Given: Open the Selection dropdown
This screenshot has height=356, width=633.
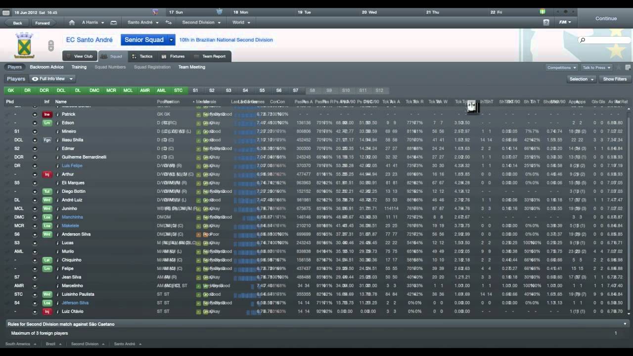Looking at the screenshot, I should coord(582,79).
